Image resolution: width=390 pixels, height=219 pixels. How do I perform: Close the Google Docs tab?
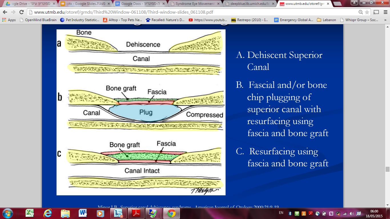point(163,4)
